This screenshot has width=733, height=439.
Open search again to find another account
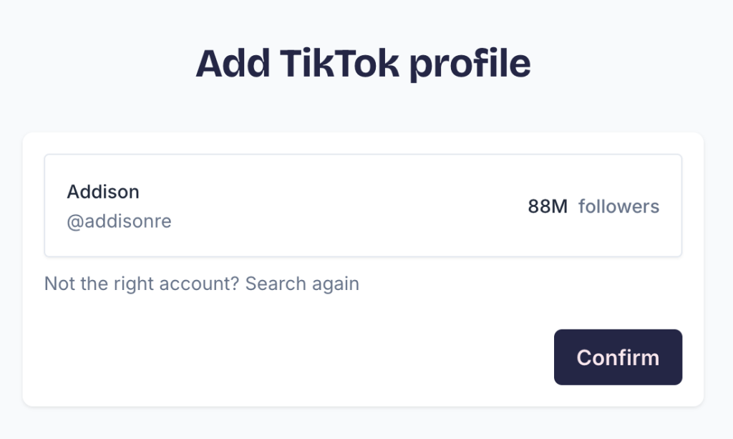point(302,284)
